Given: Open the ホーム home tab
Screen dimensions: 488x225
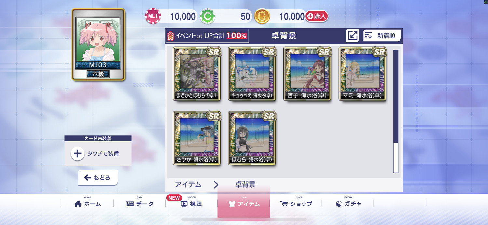Looking at the screenshot, I should point(88,204).
